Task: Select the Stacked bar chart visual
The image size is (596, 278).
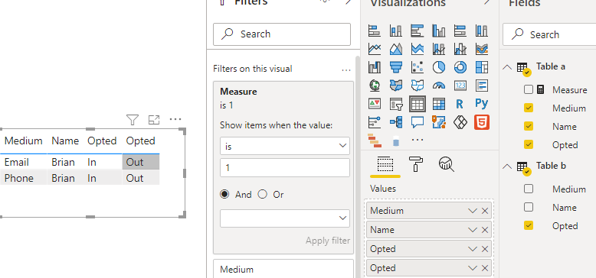Action: [x=375, y=31]
